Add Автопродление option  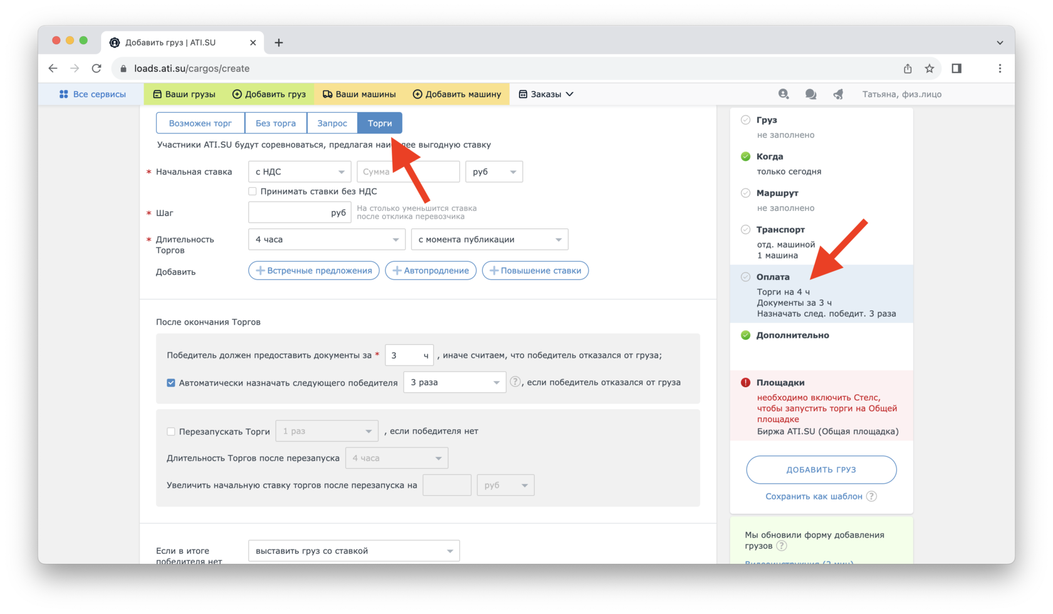click(x=431, y=270)
